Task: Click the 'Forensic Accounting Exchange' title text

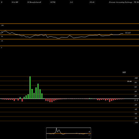Action: click(x=121, y=2)
